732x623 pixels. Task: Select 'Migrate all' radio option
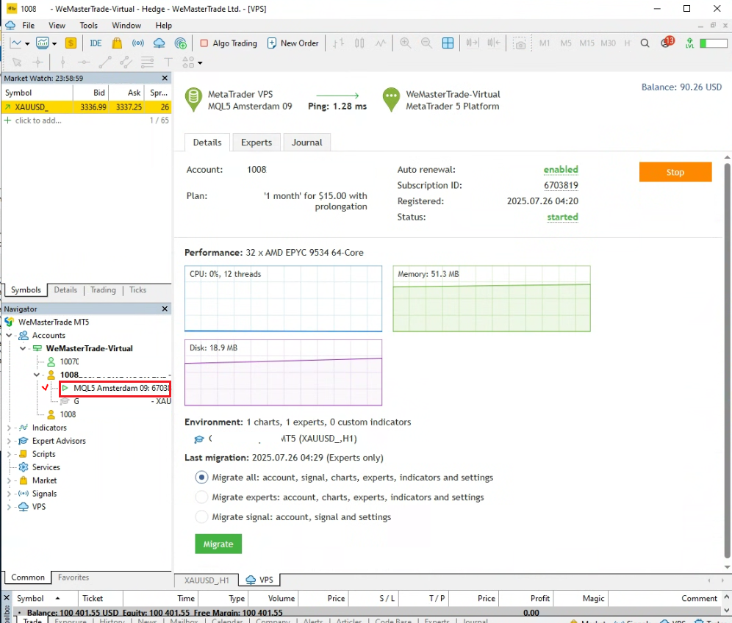(x=201, y=478)
